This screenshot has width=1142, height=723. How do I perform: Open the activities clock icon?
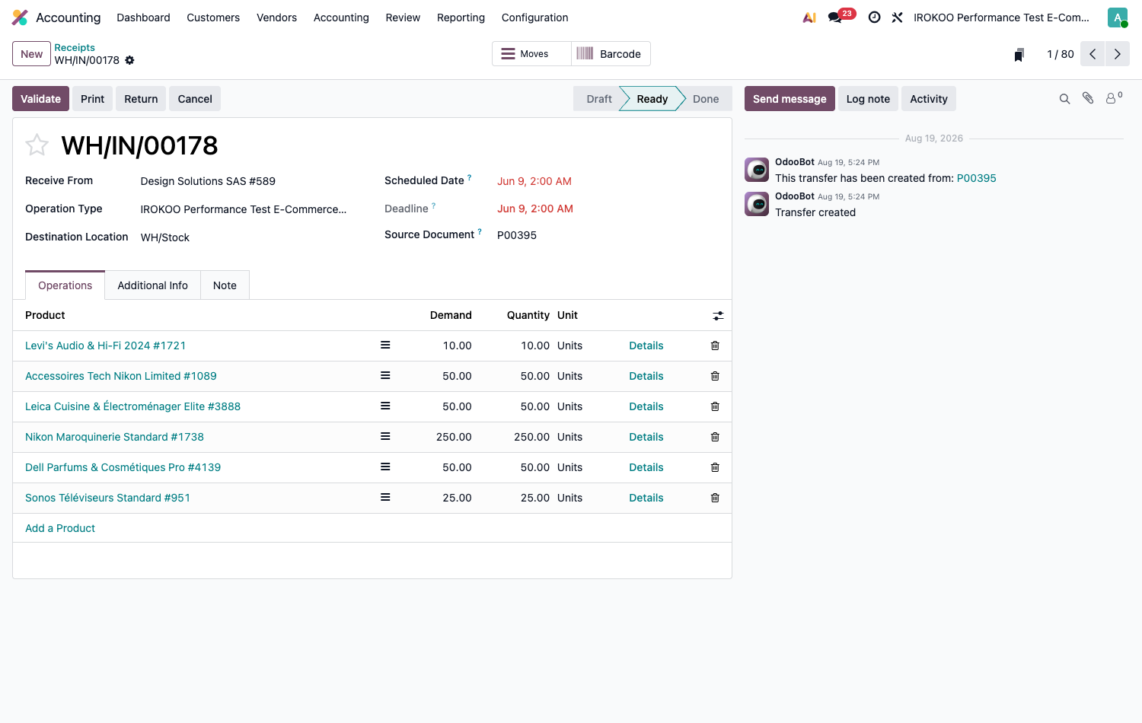coord(874,18)
